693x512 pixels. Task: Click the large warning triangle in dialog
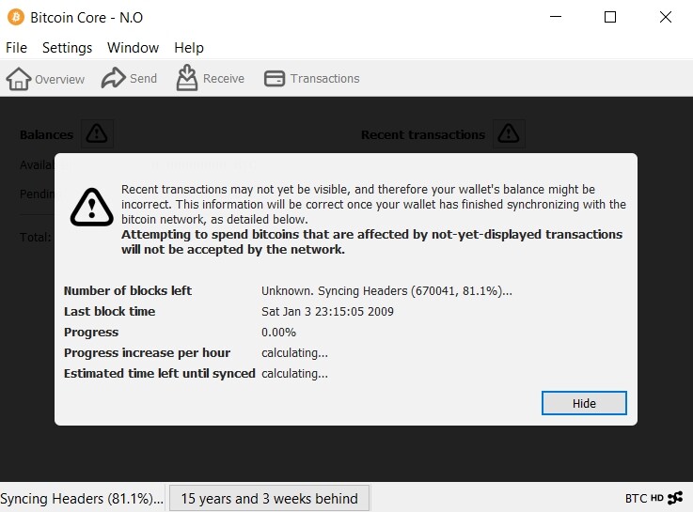coord(92,208)
